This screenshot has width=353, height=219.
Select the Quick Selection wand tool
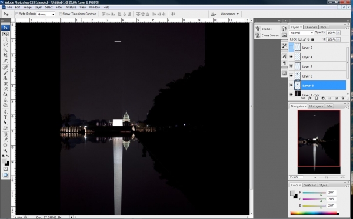[5, 50]
